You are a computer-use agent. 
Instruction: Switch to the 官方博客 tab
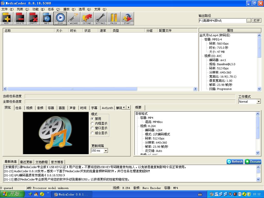tap(57, 162)
